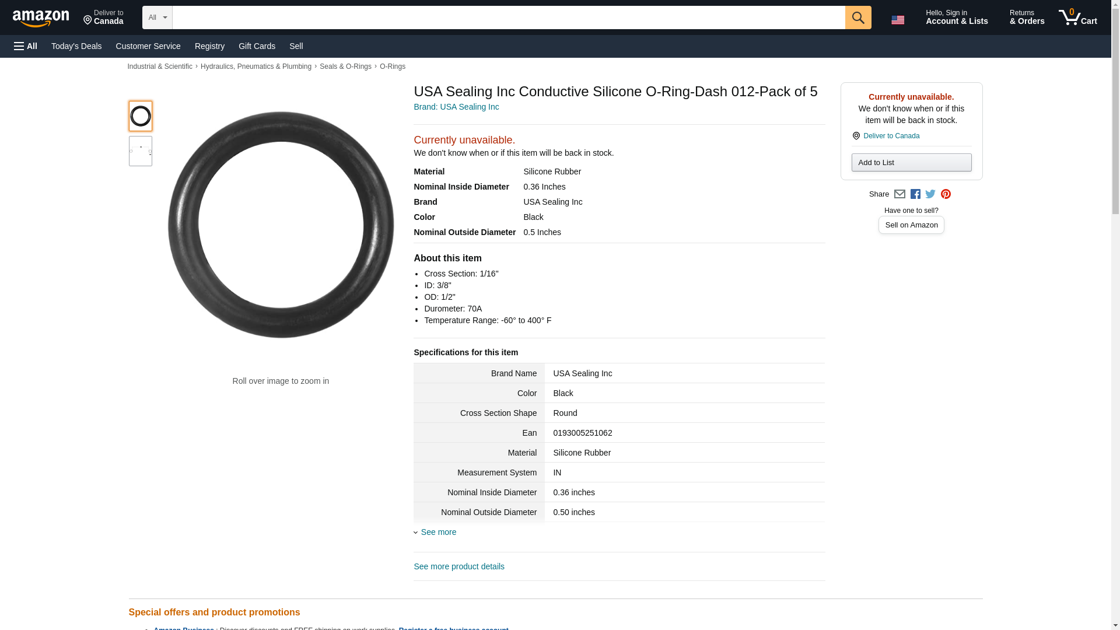Open Add to List dropdown button
The height and width of the screenshot is (630, 1120).
tap(911, 163)
